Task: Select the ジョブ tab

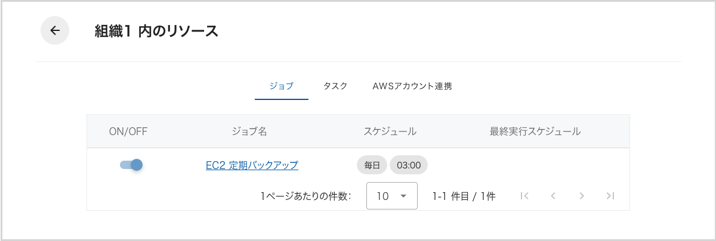Action: [282, 86]
